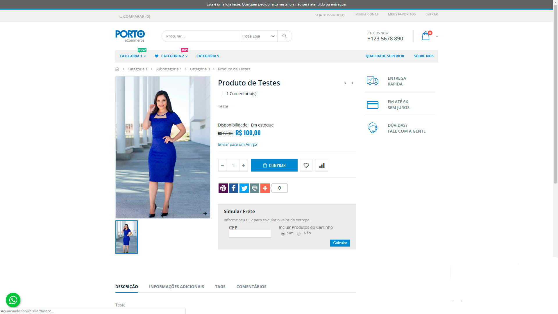Click the main product image
Screen dimensions: 558x314
tap(163, 147)
